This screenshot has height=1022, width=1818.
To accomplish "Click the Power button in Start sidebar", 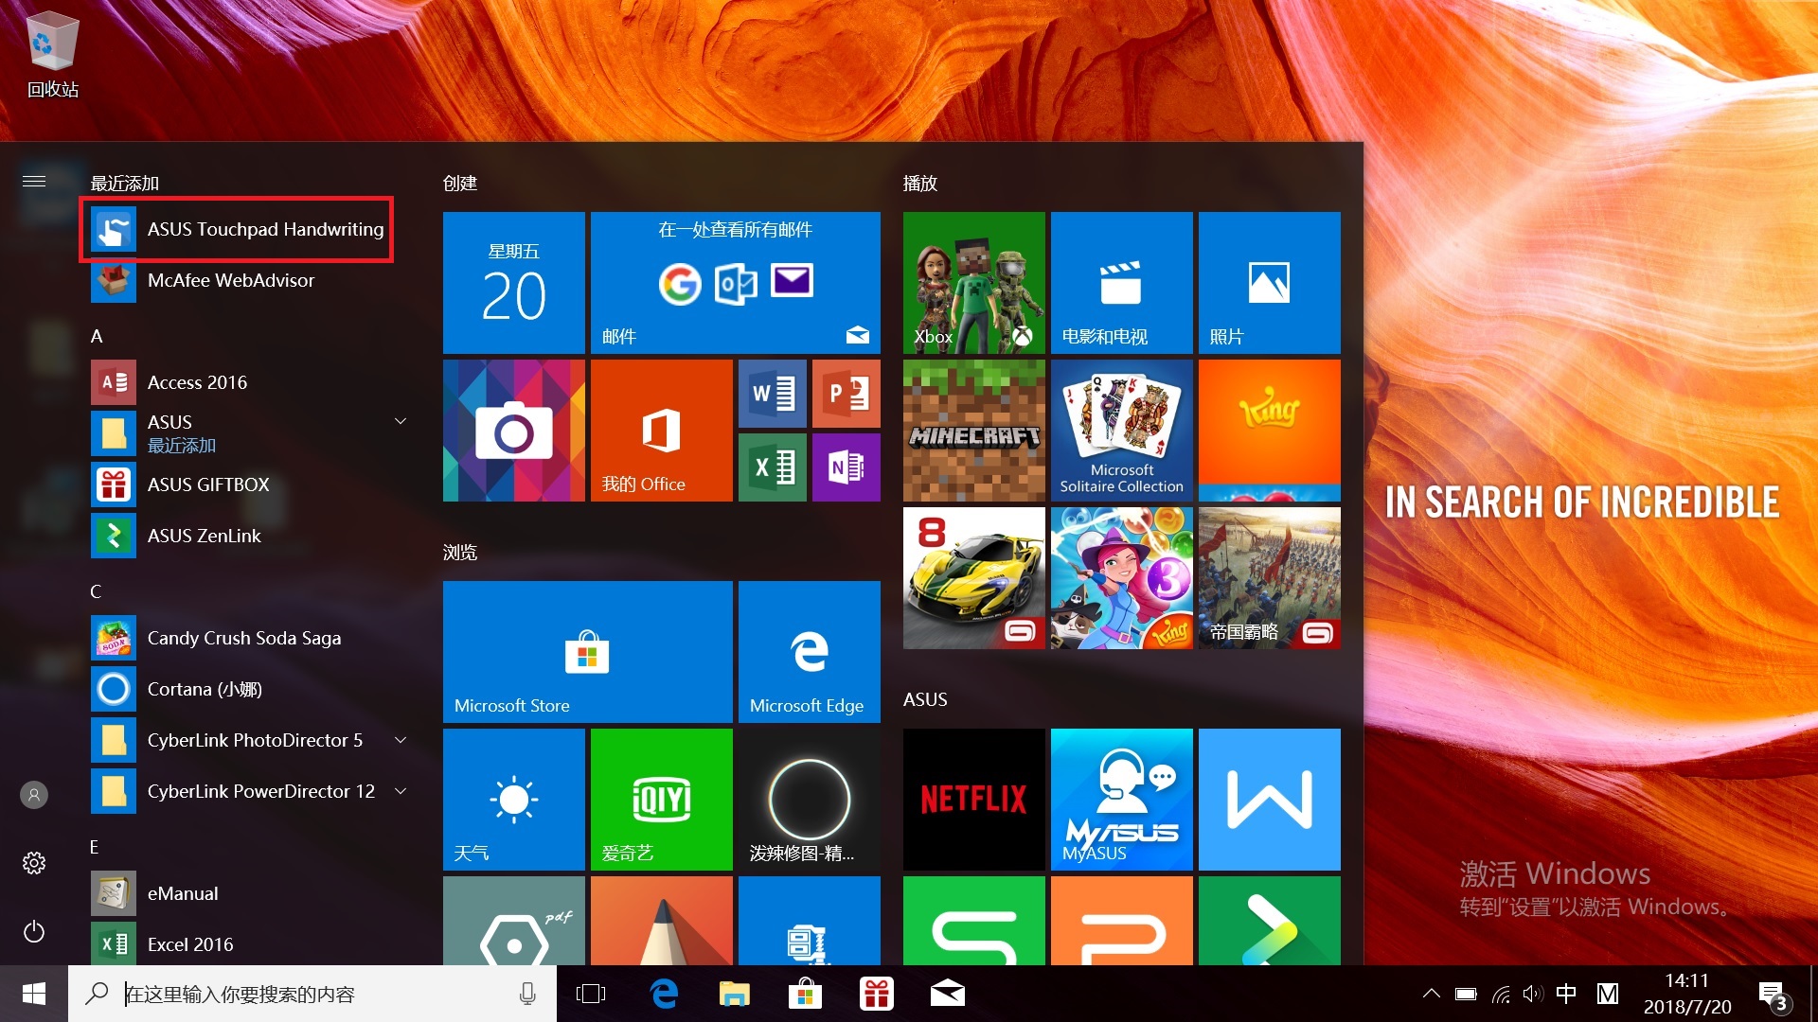I will (x=34, y=932).
